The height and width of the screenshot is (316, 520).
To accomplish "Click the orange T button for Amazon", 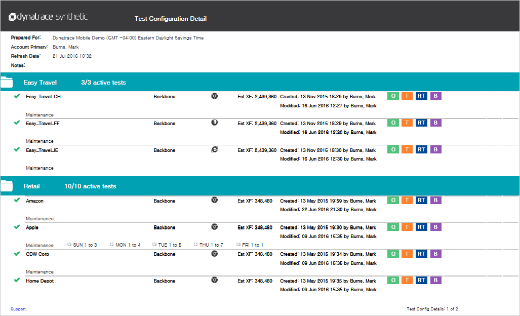I will point(407,200).
